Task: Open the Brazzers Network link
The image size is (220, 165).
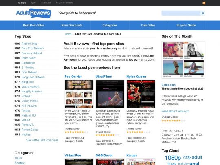Action: [32, 53]
